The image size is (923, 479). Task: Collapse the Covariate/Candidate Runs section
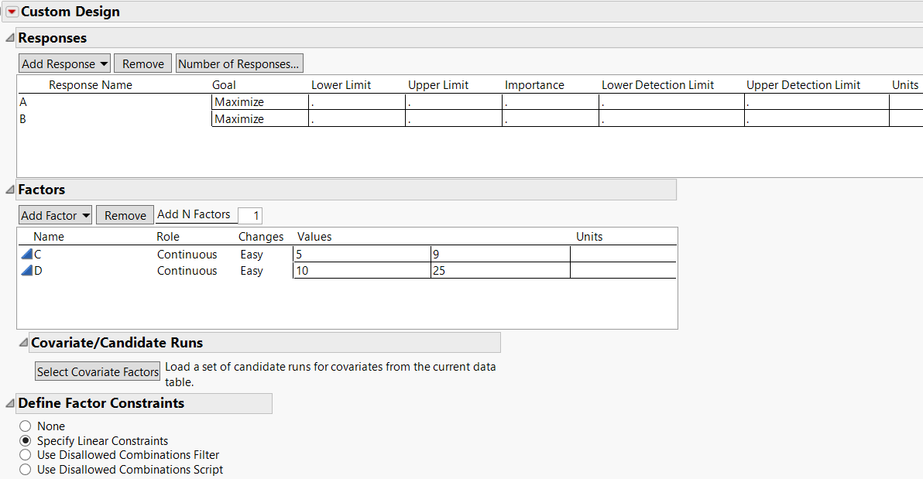(x=25, y=342)
